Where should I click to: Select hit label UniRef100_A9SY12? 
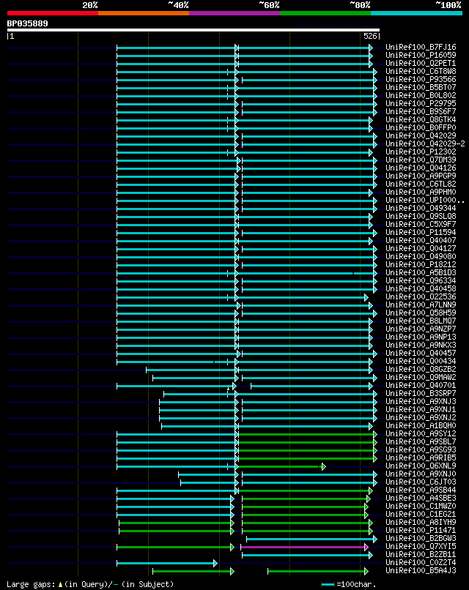(421, 434)
